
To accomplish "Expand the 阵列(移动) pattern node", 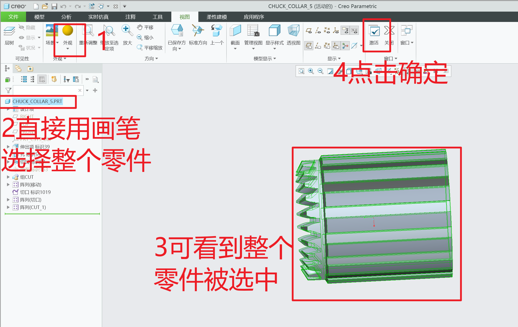I will [x=8, y=185].
